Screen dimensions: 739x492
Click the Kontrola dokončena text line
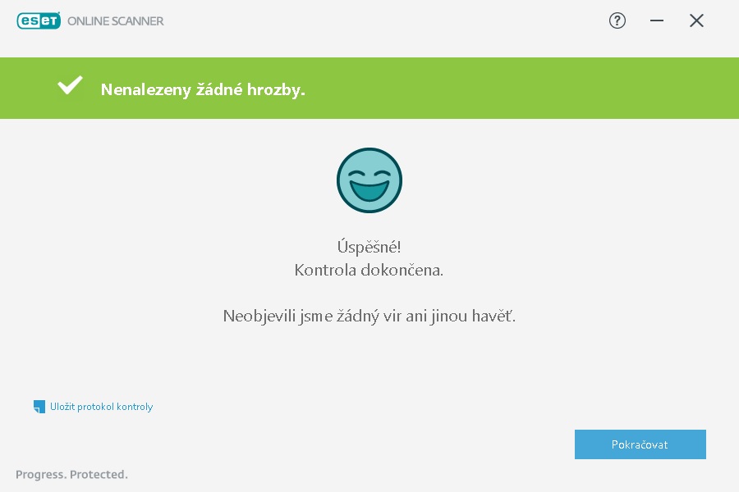(x=369, y=270)
